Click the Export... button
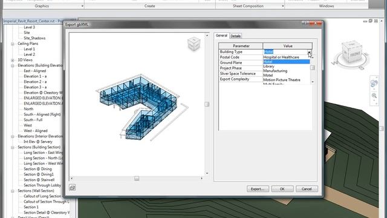The height and width of the screenshot is (218, 387). 258,189
